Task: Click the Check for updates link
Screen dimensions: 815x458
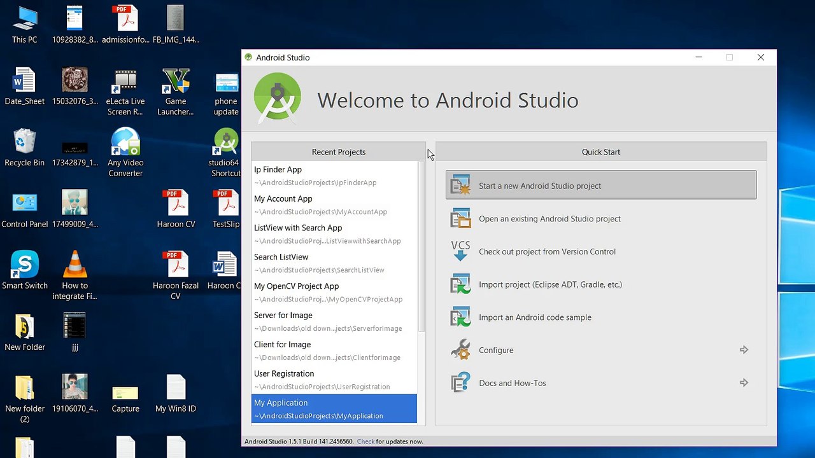Action: click(x=365, y=441)
